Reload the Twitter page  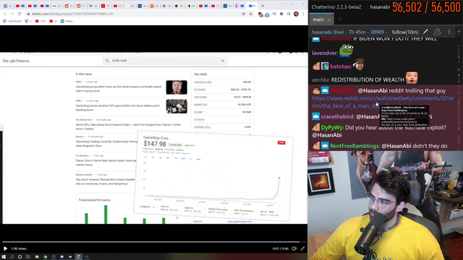(20, 14)
